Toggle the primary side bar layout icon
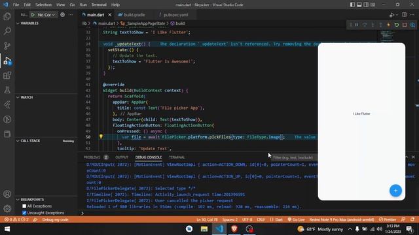The width and height of the screenshot is (419, 235). [352, 5]
